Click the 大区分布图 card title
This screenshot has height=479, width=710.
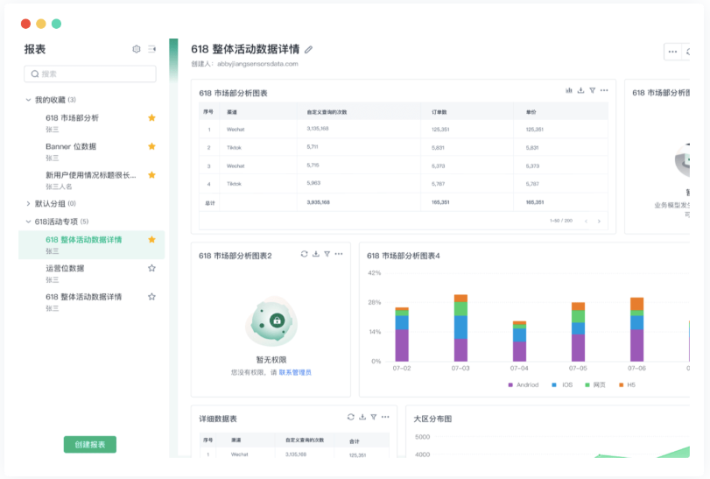click(x=432, y=419)
